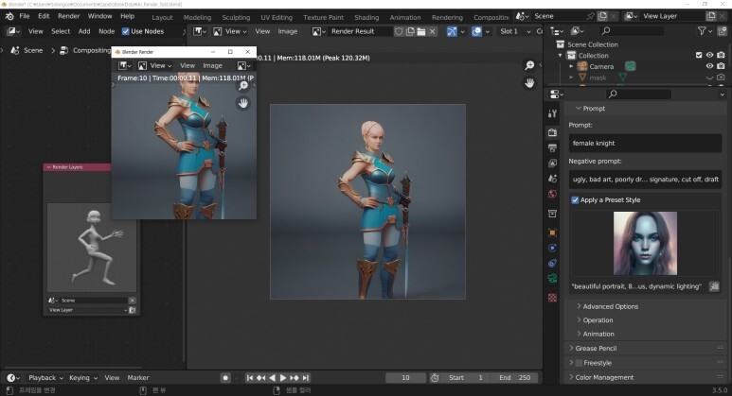Image resolution: width=732 pixels, height=396 pixels.
Task: Expand the Camera tree item in outliner
Action: tap(571, 66)
